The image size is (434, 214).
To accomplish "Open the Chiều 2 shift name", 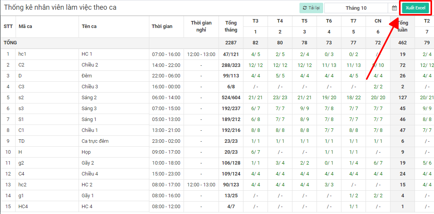I will coord(90,65).
